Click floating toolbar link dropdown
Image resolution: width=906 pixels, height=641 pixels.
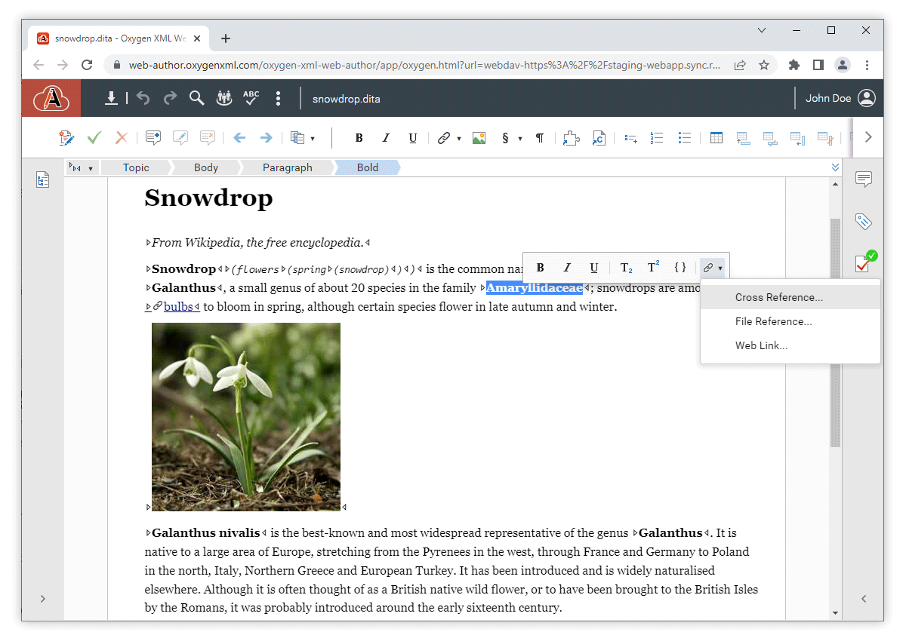point(713,268)
